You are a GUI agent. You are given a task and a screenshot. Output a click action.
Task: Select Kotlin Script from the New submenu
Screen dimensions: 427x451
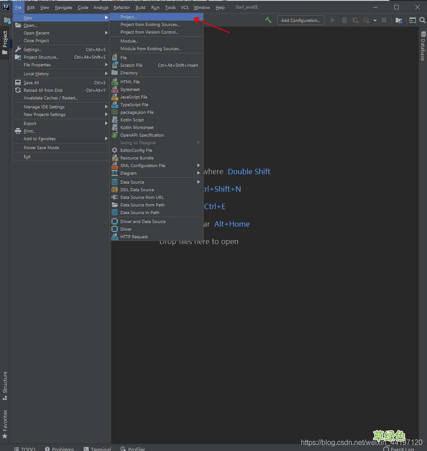click(x=132, y=120)
